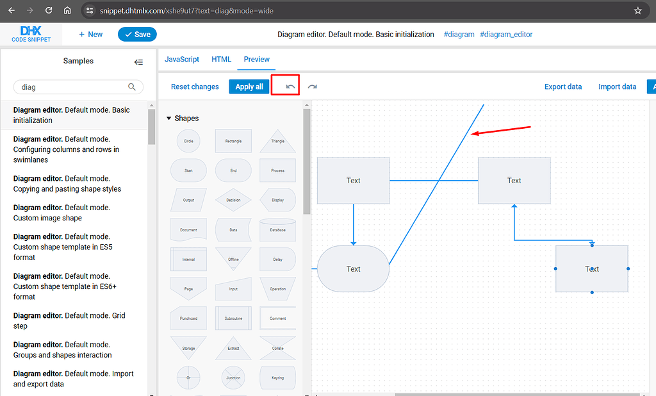Click the undo arrow icon
Viewport: 656px width, 396px height.
point(291,87)
